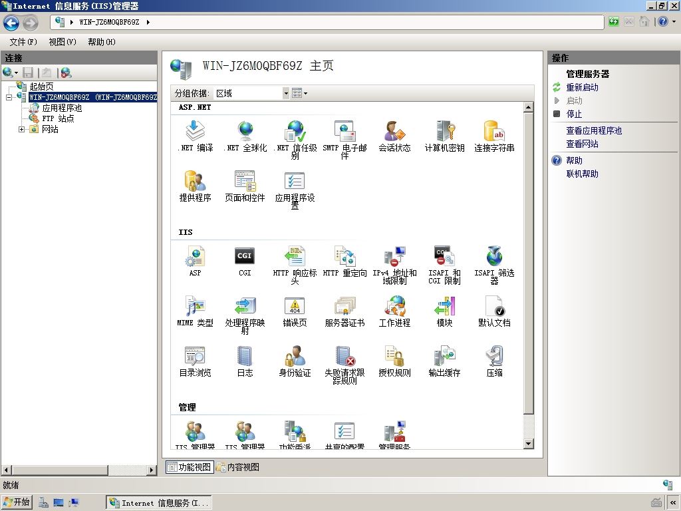Click the Internet 信息服务 taskbar button
Screen dimensions: 681x511
tap(159, 503)
